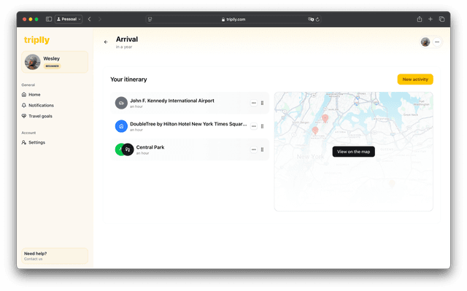Open the triplly logo home link
This screenshot has height=291, width=467.
point(36,40)
